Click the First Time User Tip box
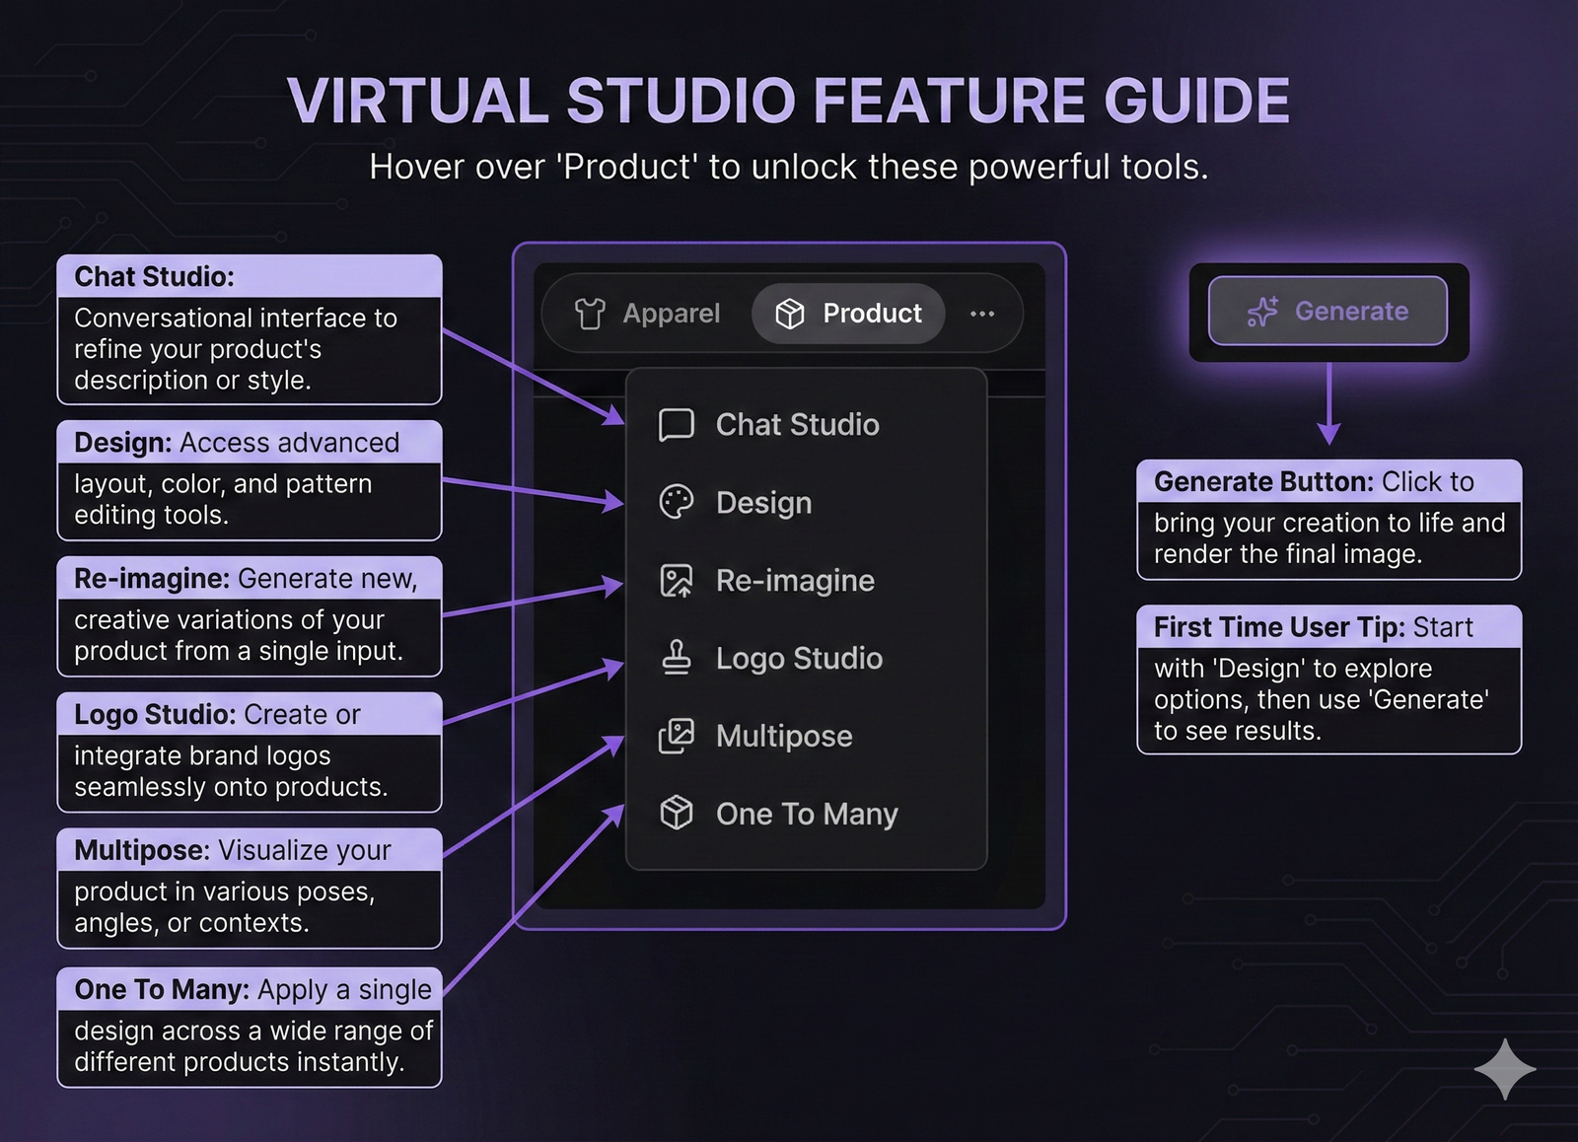1578x1142 pixels. [1328, 679]
